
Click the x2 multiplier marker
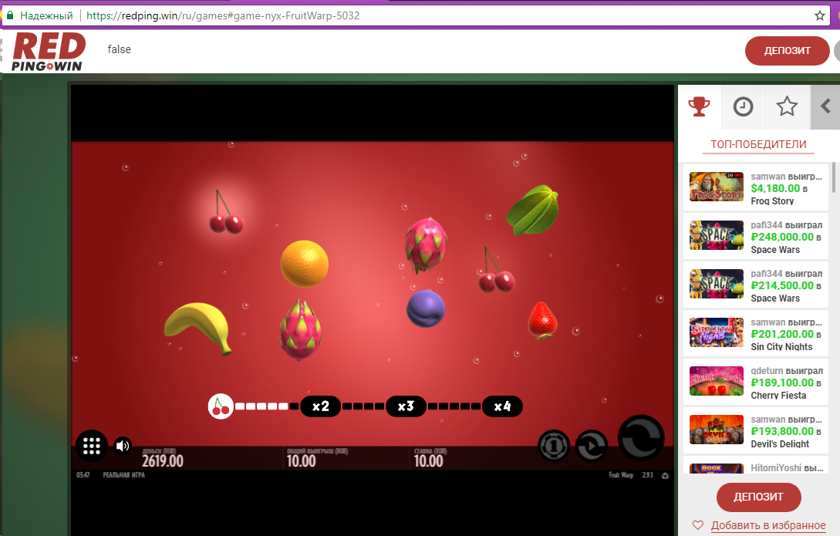click(x=320, y=406)
